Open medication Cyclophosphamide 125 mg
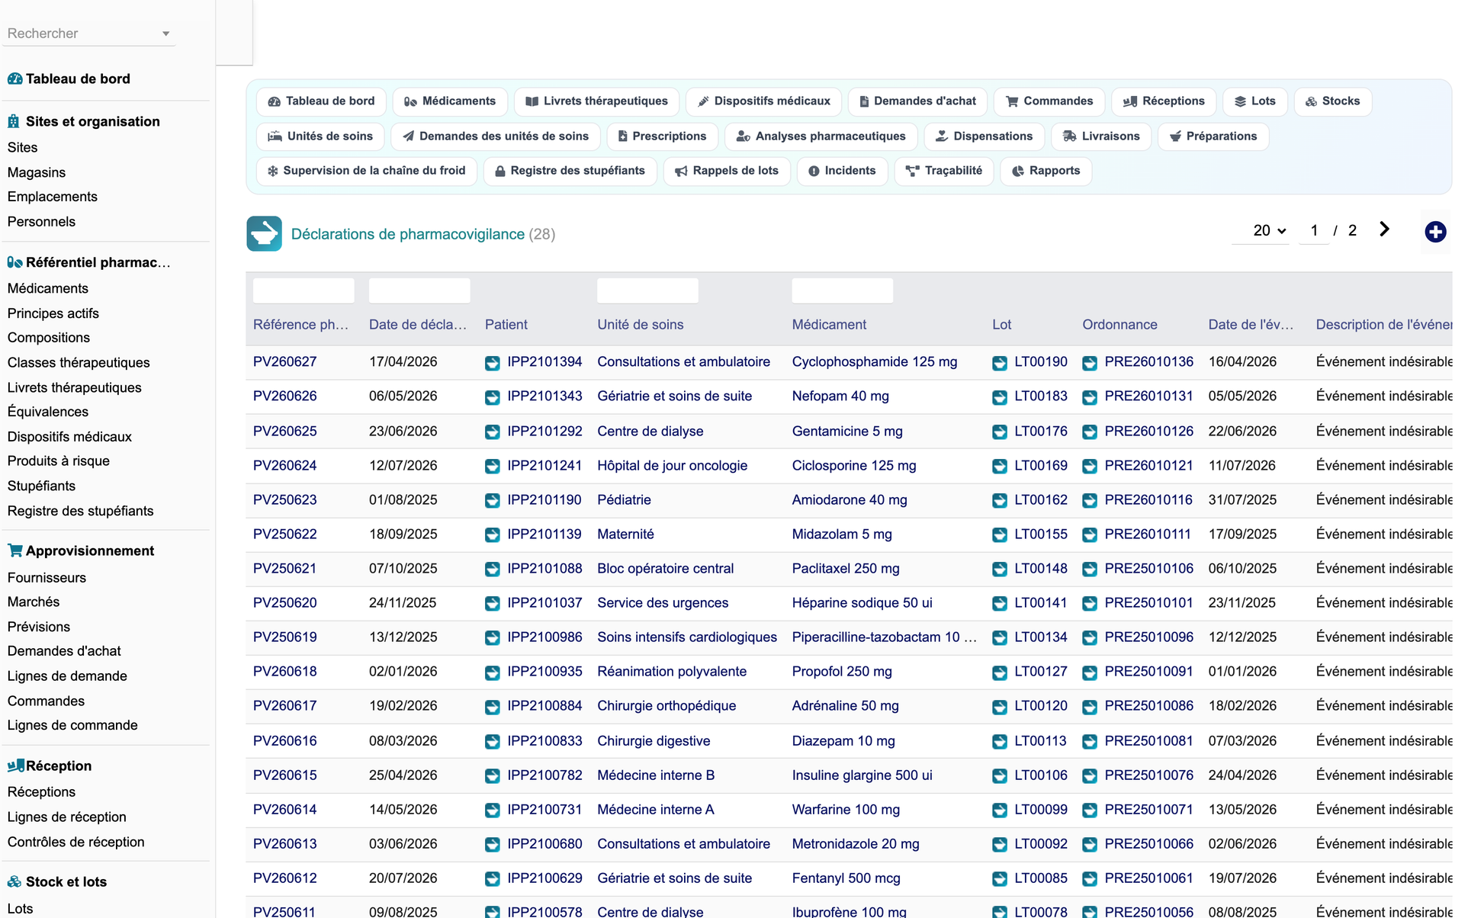The height and width of the screenshot is (918, 1484). (x=874, y=362)
